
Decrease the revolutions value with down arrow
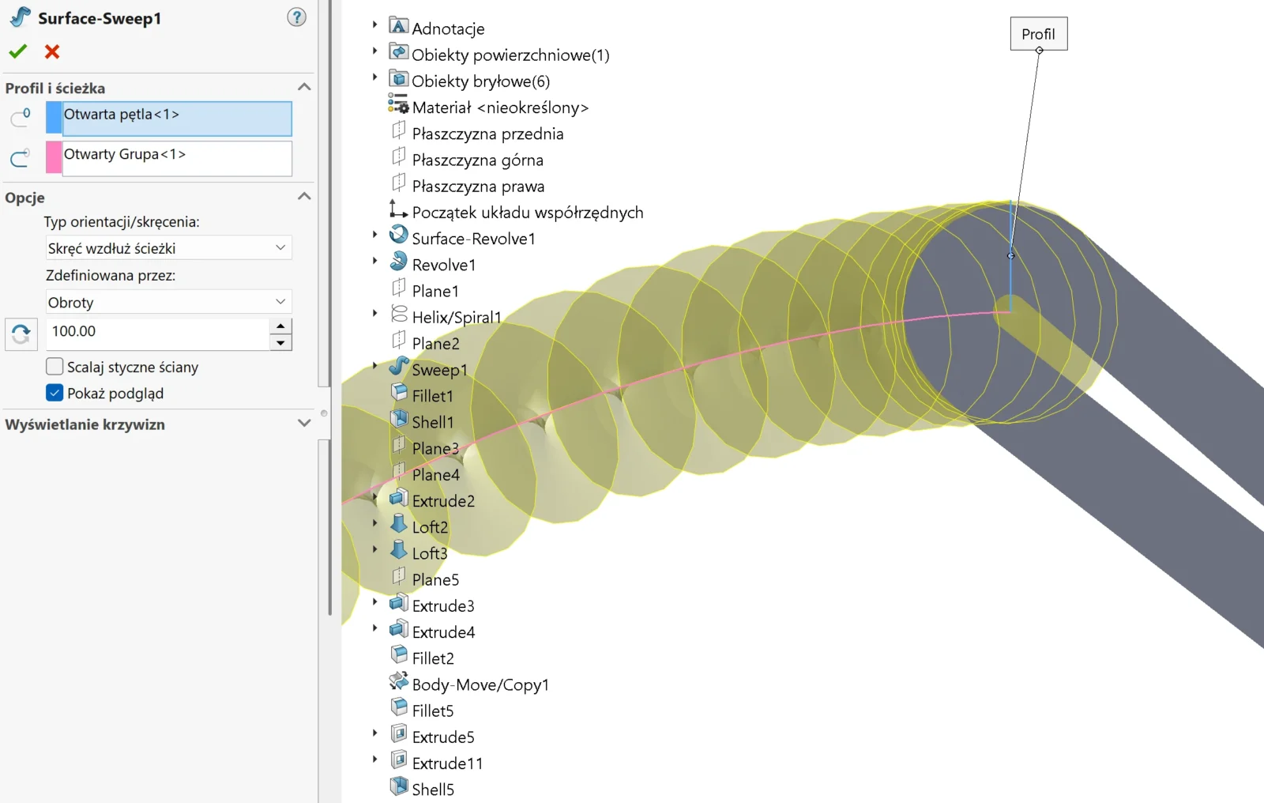click(280, 342)
